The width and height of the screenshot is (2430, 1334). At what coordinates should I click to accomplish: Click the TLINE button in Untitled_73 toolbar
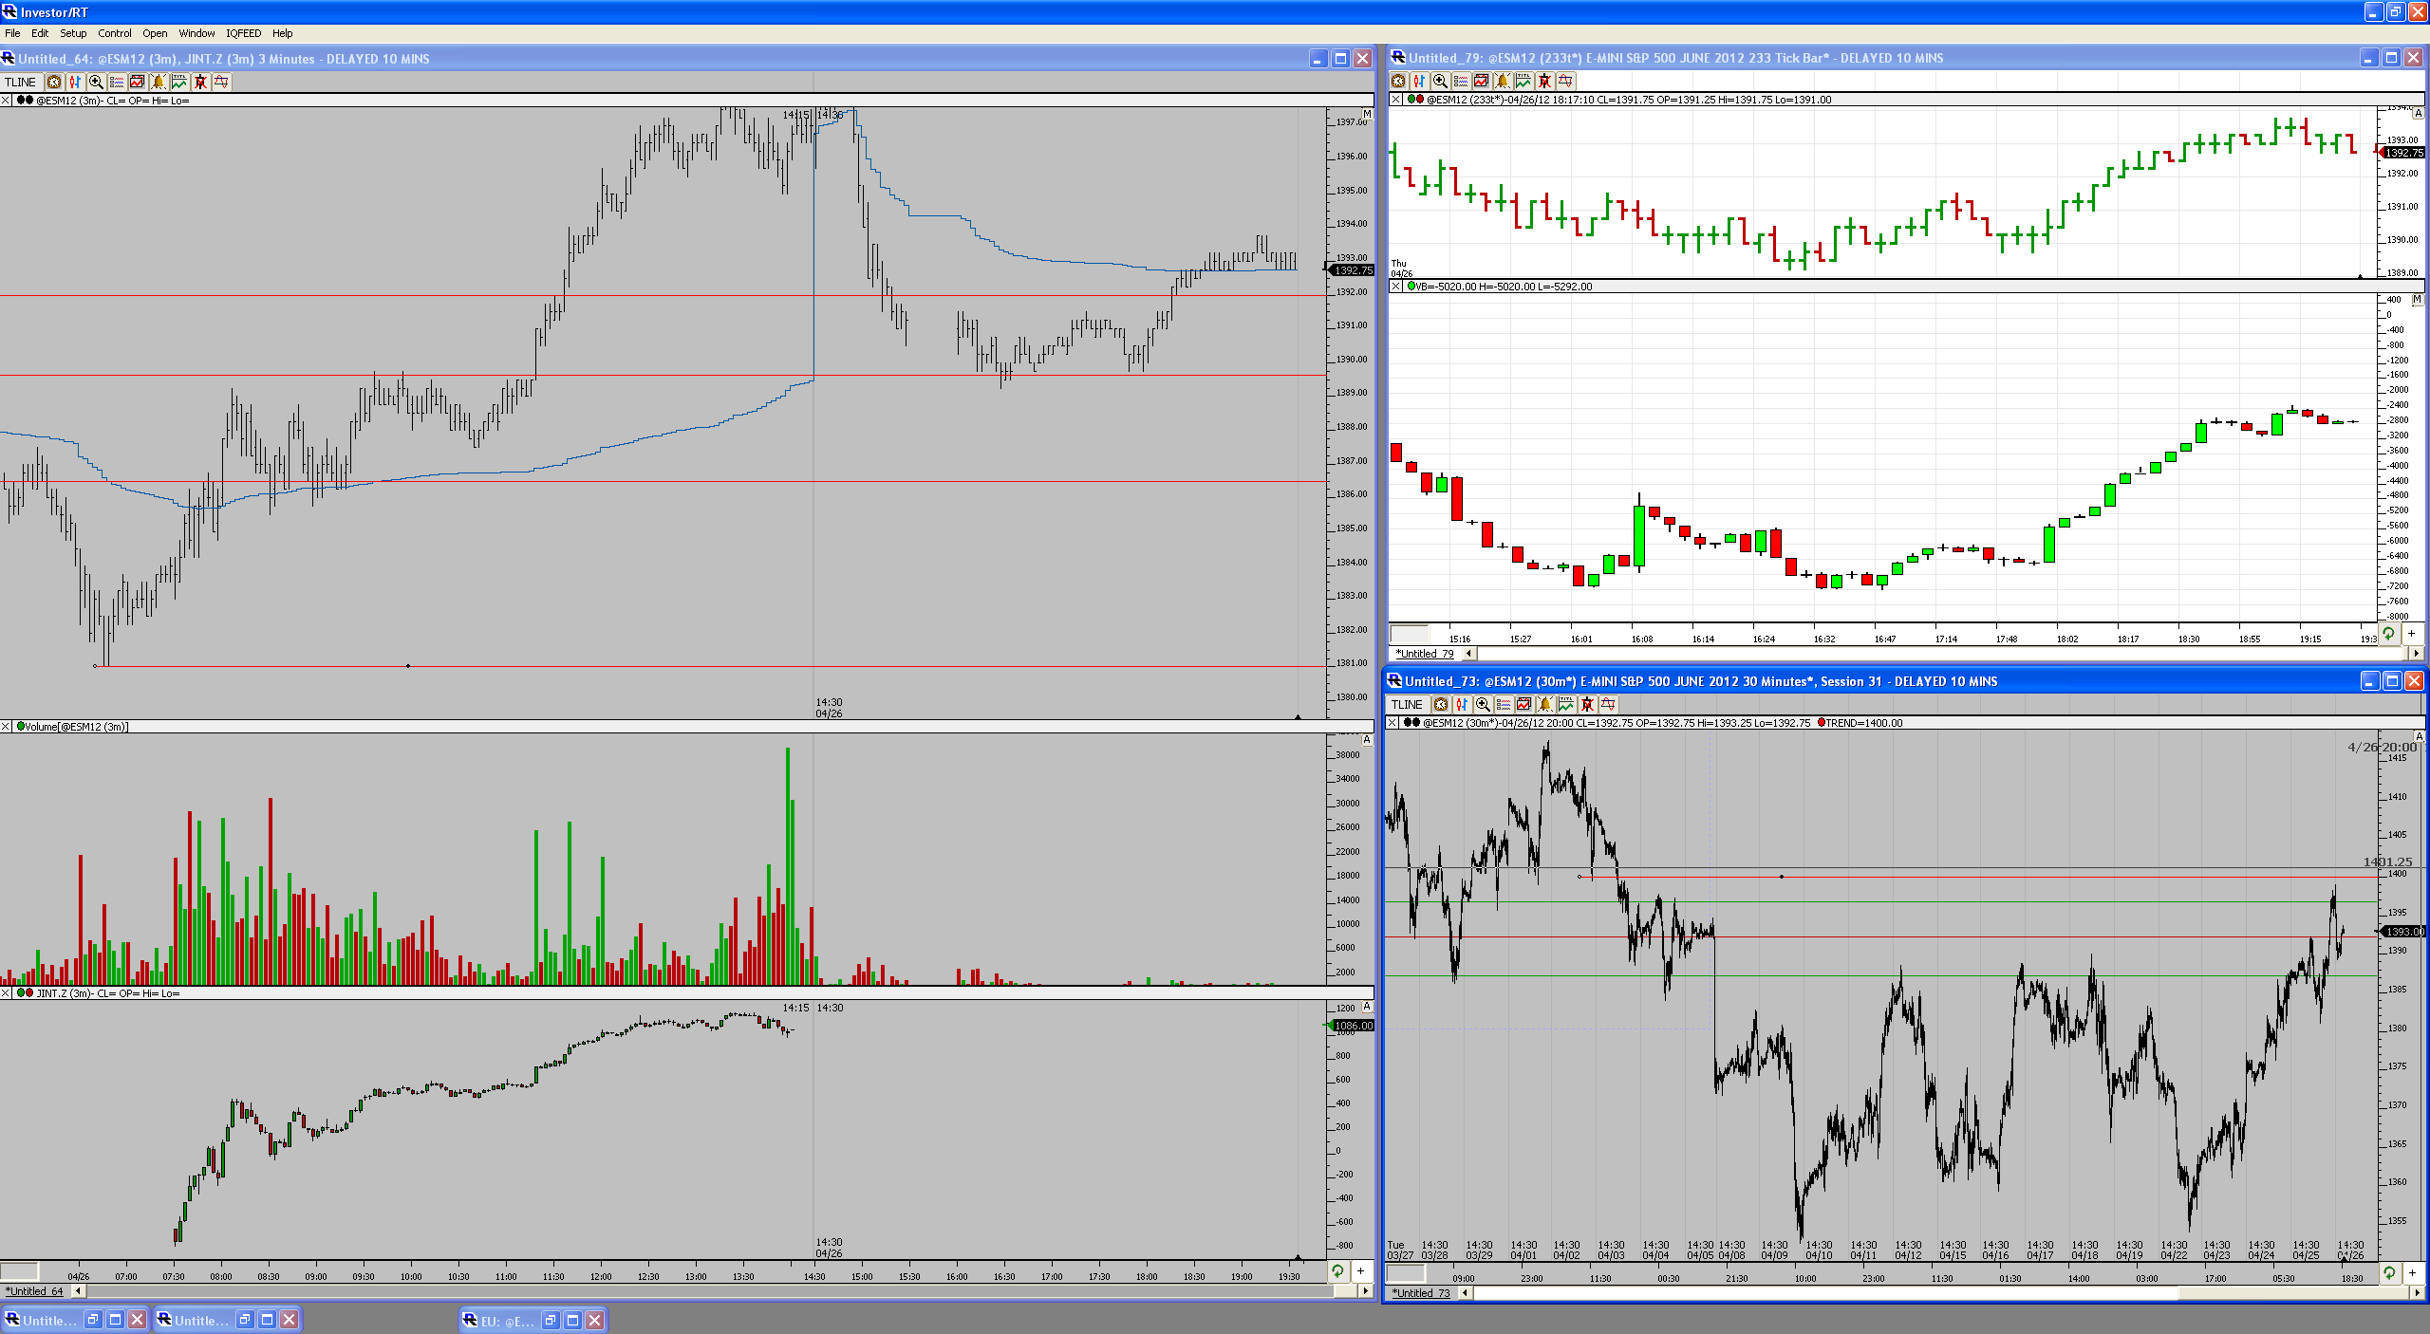[x=1407, y=704]
